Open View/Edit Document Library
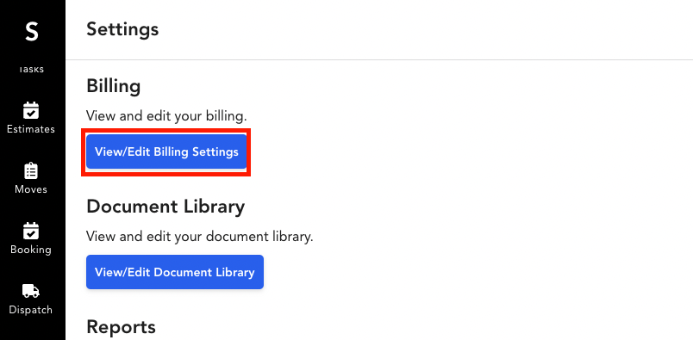The image size is (693, 340). (x=175, y=272)
